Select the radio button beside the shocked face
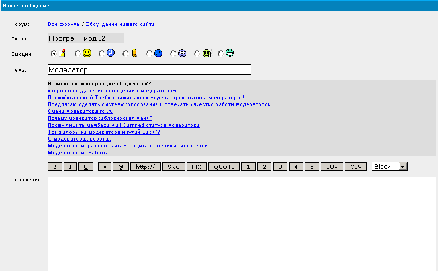The image size is (438, 271). [173, 54]
